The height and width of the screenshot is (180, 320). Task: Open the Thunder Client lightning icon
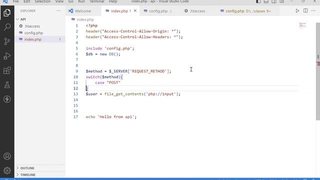pos(7,99)
